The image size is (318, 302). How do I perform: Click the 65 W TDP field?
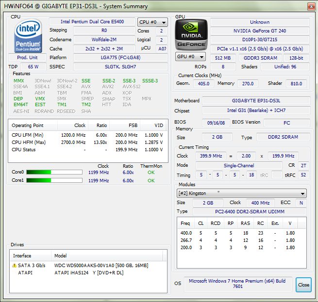point(33,66)
